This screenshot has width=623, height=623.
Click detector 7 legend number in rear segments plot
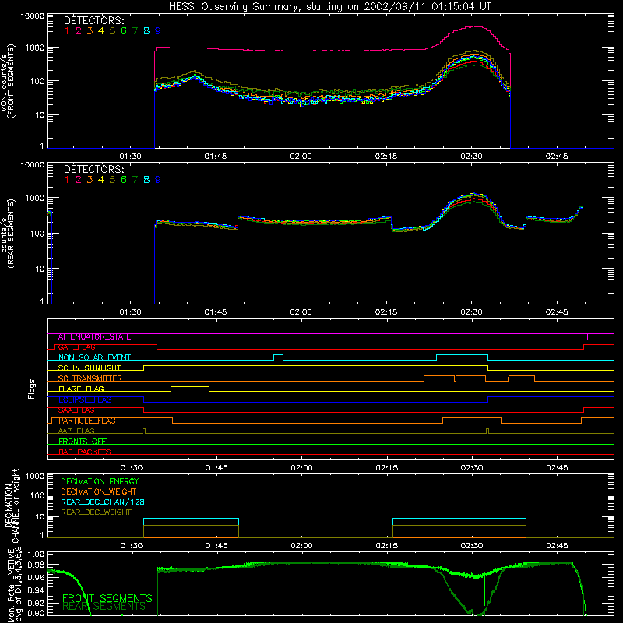[135, 180]
